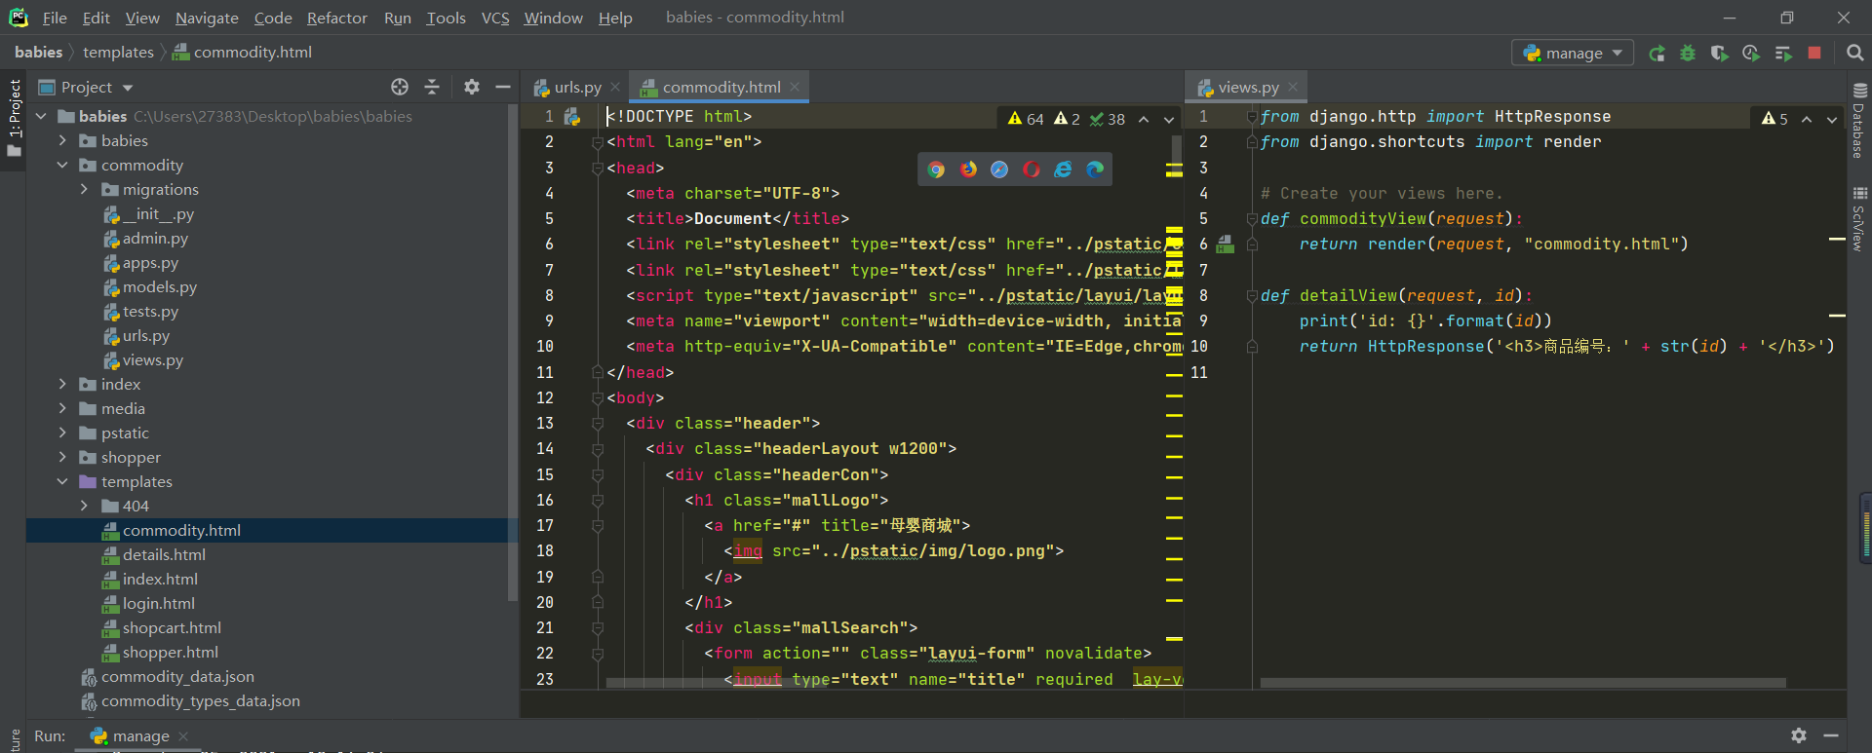Open in Safari browser icon
The width and height of the screenshot is (1872, 753).
tap(999, 169)
